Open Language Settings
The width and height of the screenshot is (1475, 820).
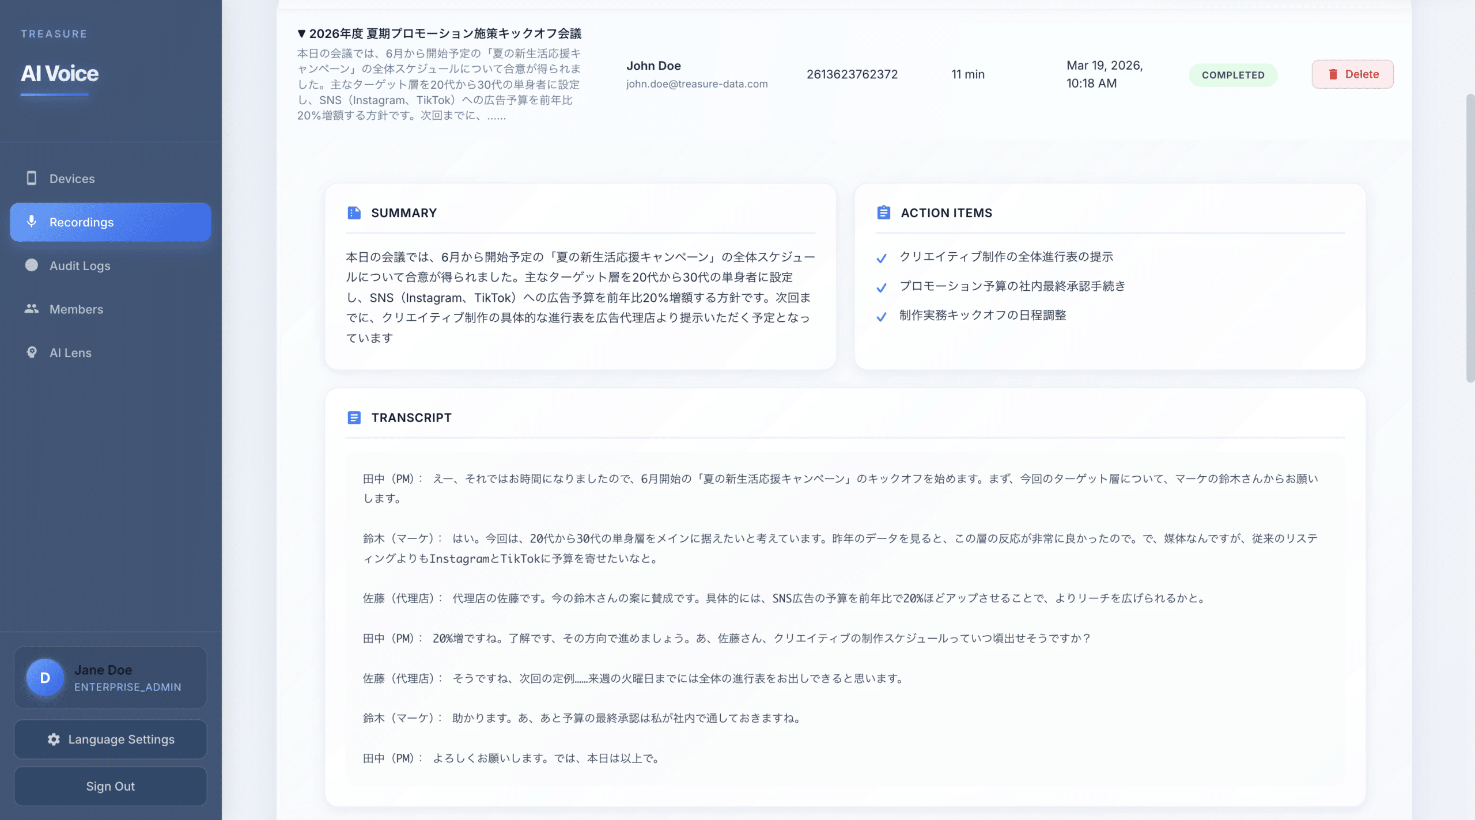pyautogui.click(x=111, y=739)
